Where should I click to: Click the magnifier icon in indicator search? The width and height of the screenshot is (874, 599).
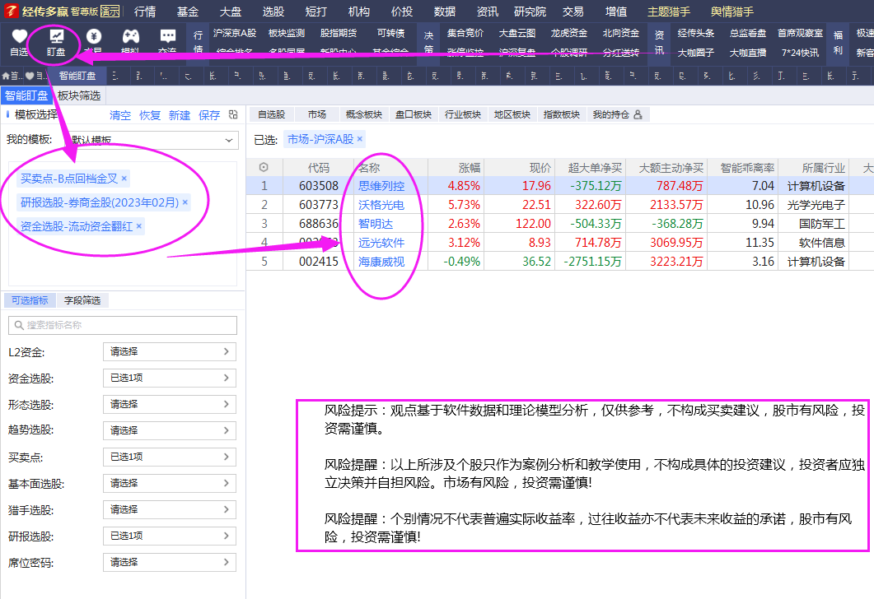[19, 325]
